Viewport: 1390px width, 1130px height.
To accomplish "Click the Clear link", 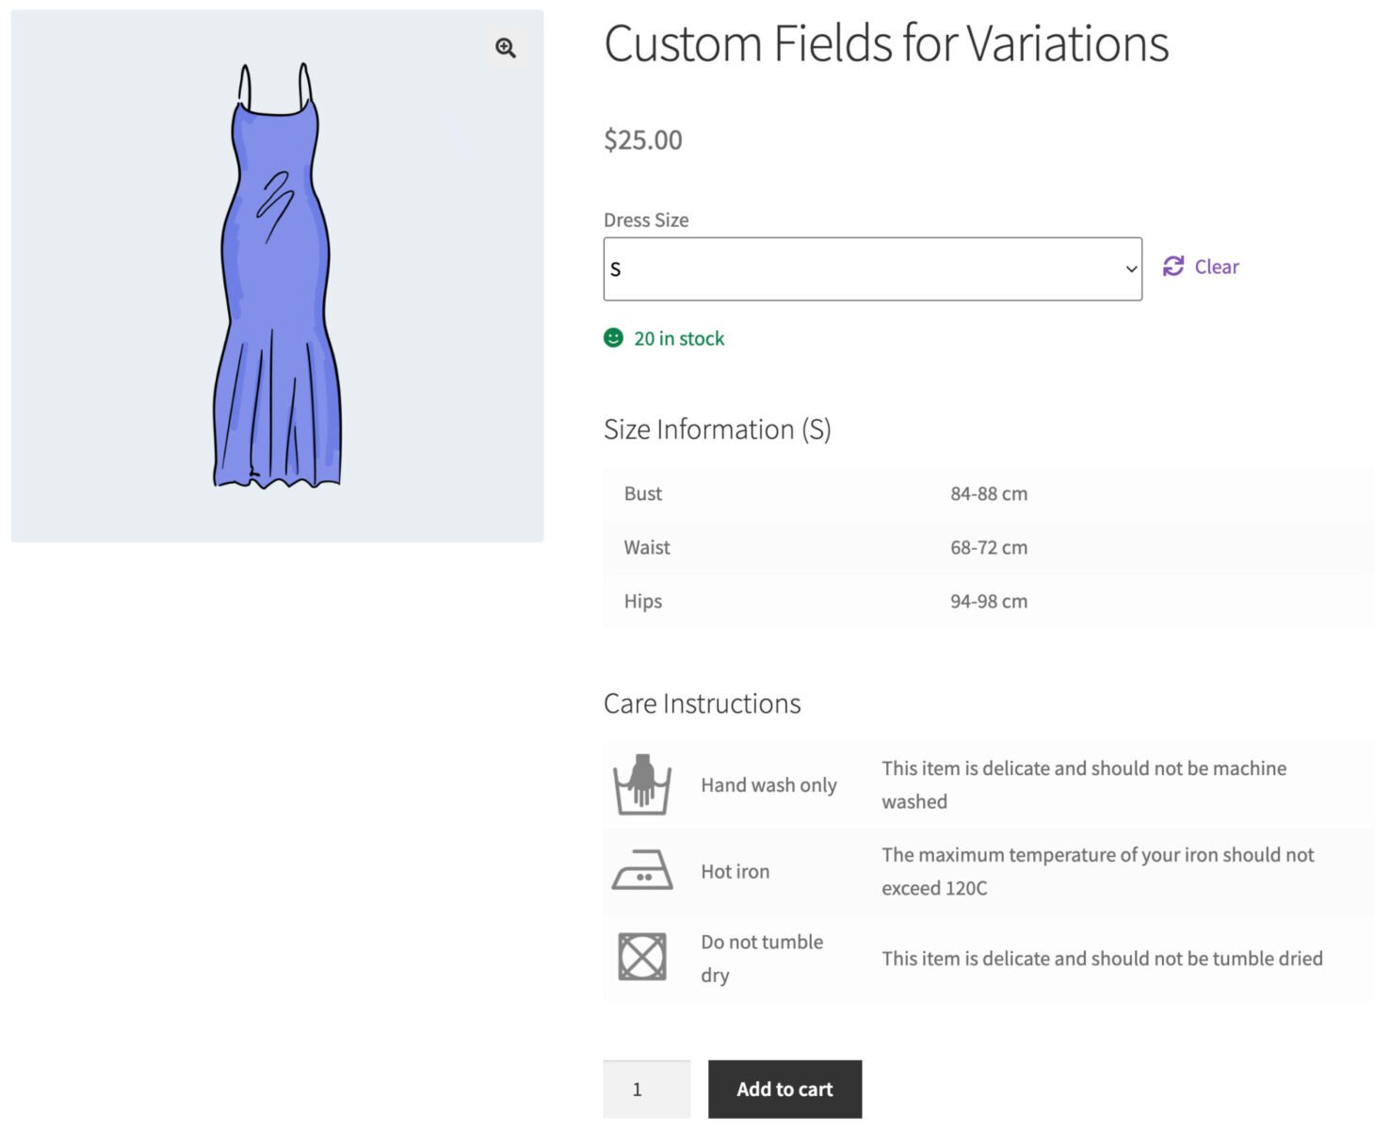I will point(1216,266).
